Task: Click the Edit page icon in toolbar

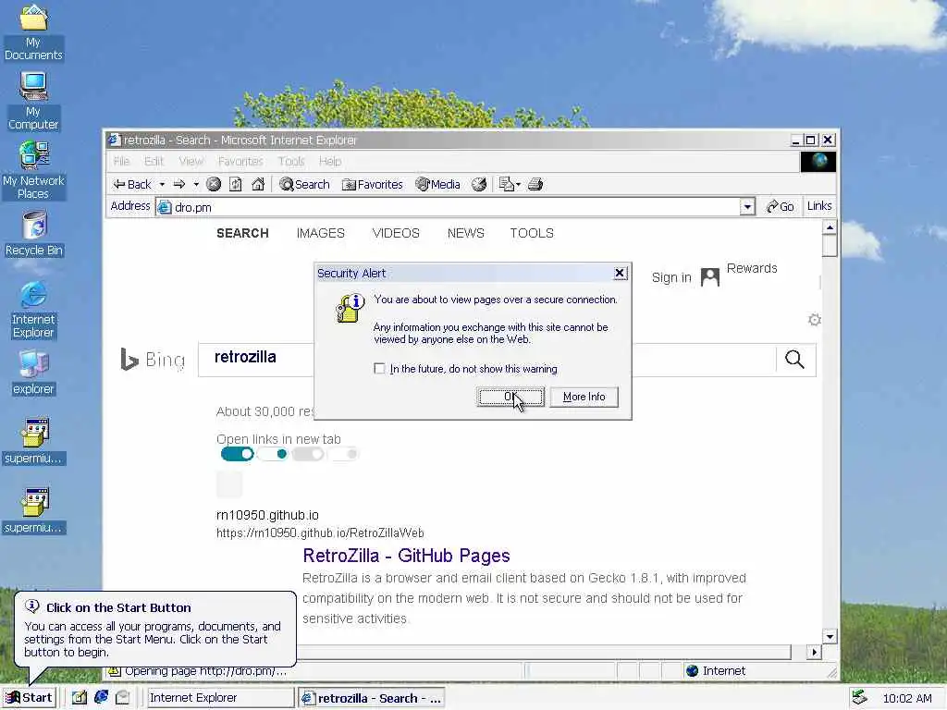Action: (510, 185)
